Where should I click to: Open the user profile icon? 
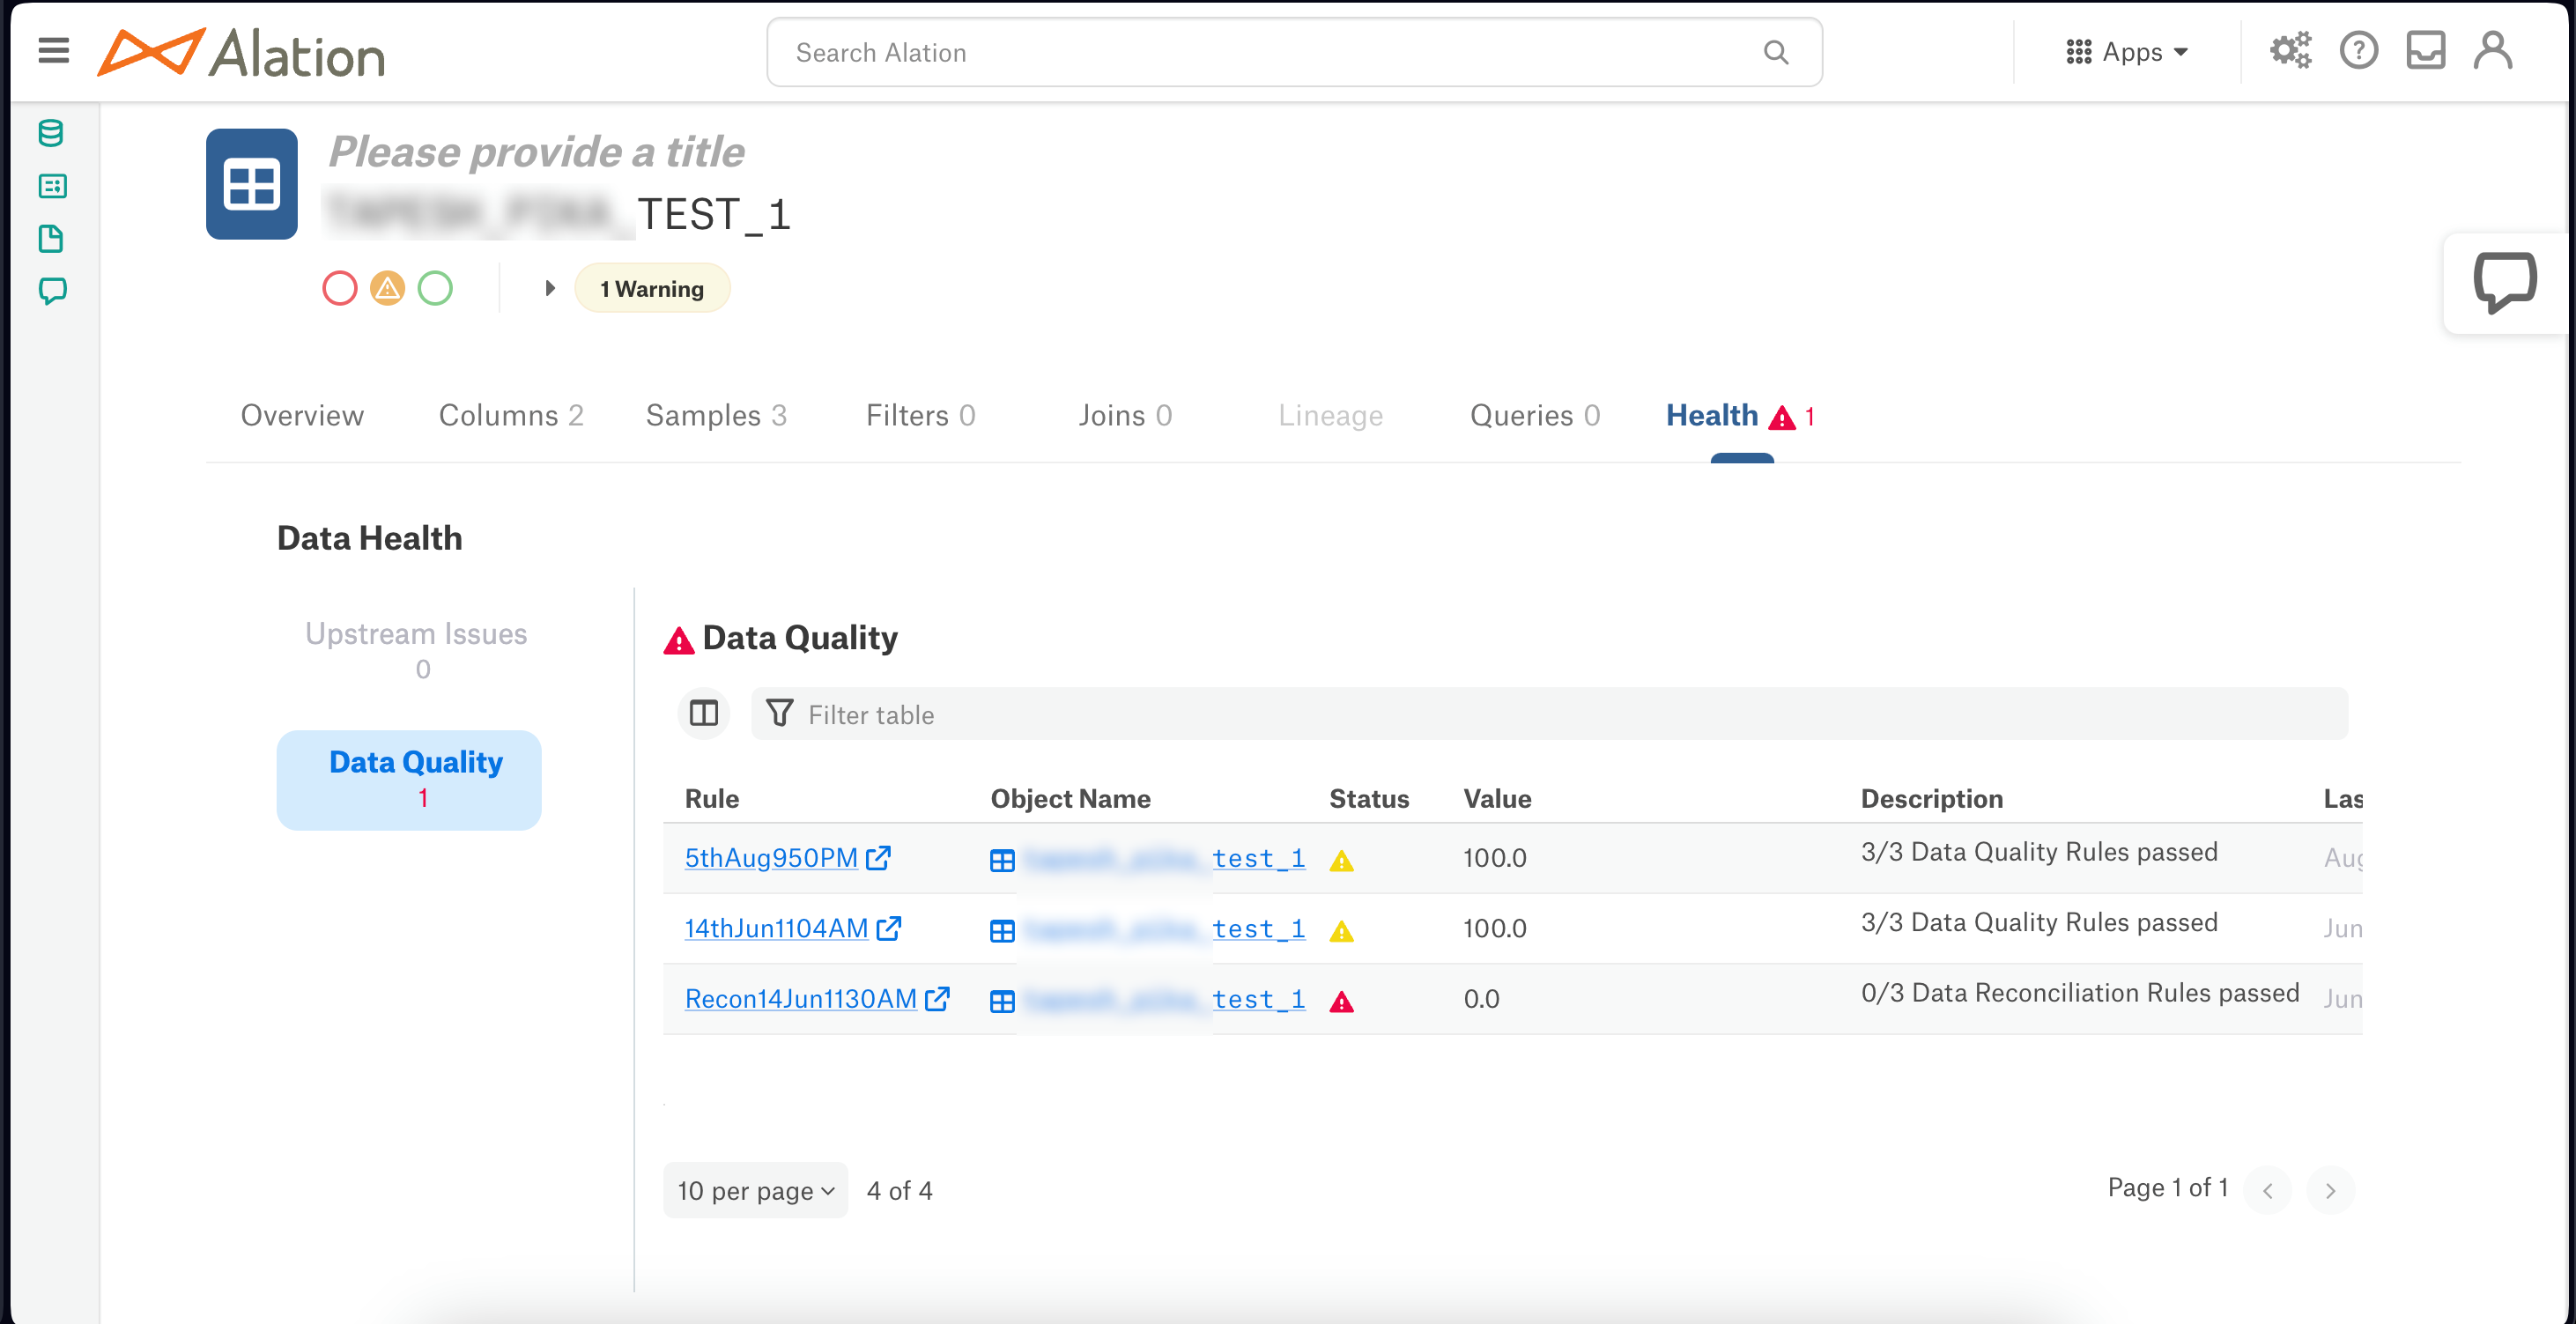tap(2493, 50)
